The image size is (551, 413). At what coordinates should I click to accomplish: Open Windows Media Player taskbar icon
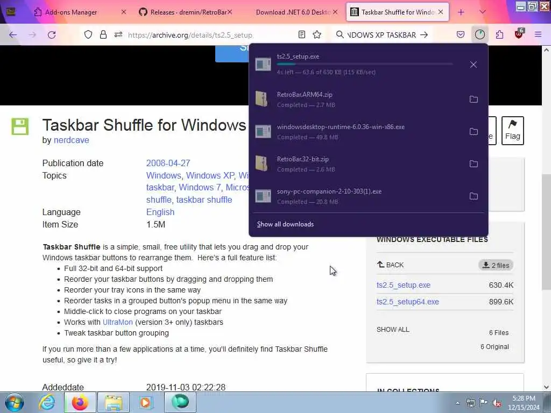[146, 402]
